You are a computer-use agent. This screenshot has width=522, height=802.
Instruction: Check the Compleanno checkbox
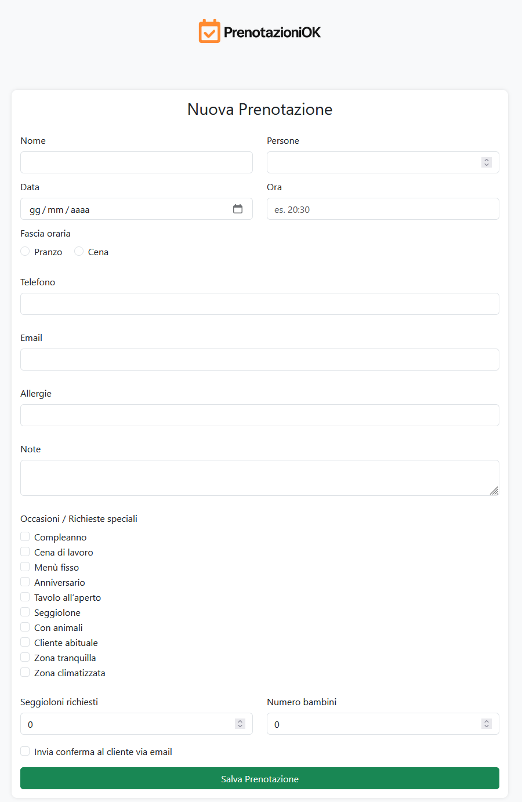[x=25, y=536]
